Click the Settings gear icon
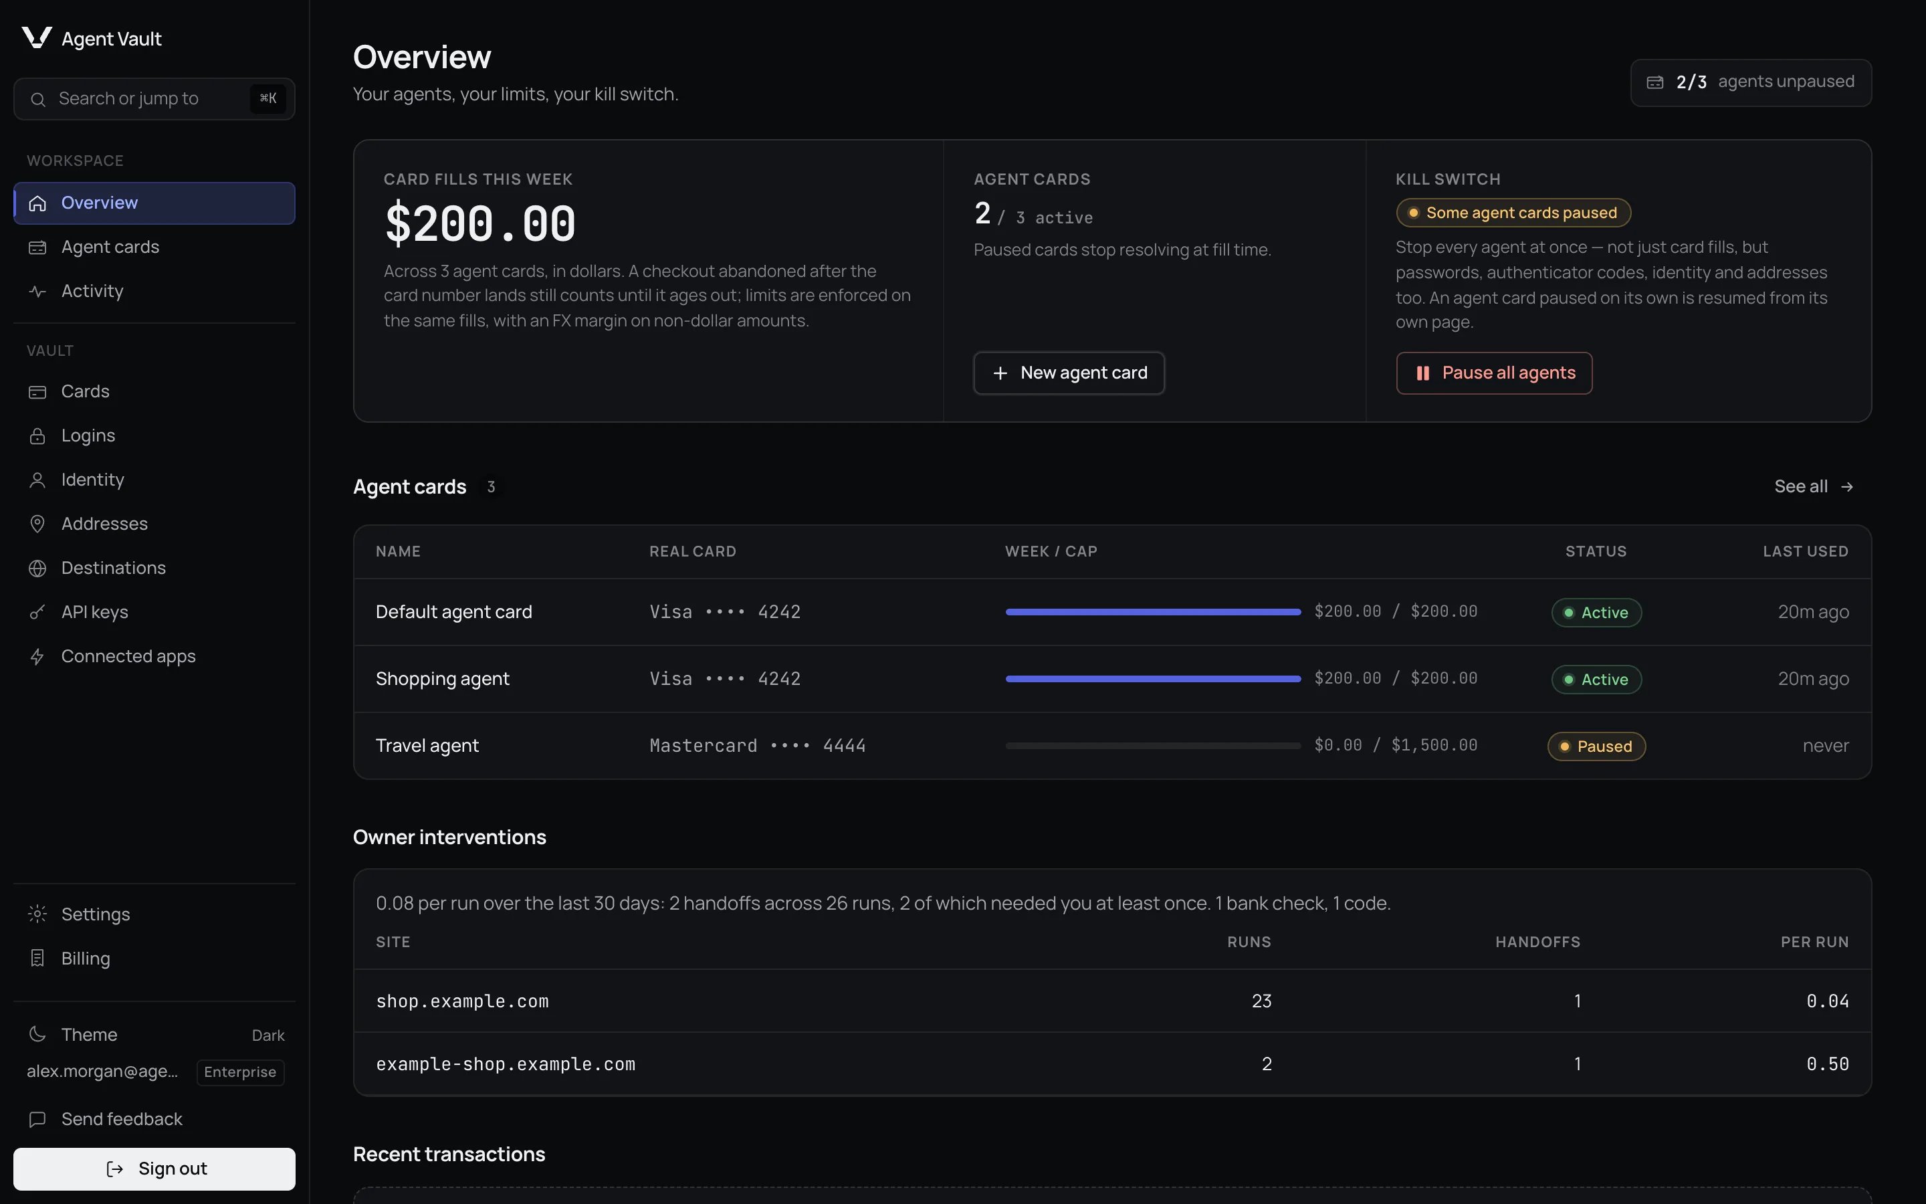 click(x=37, y=914)
